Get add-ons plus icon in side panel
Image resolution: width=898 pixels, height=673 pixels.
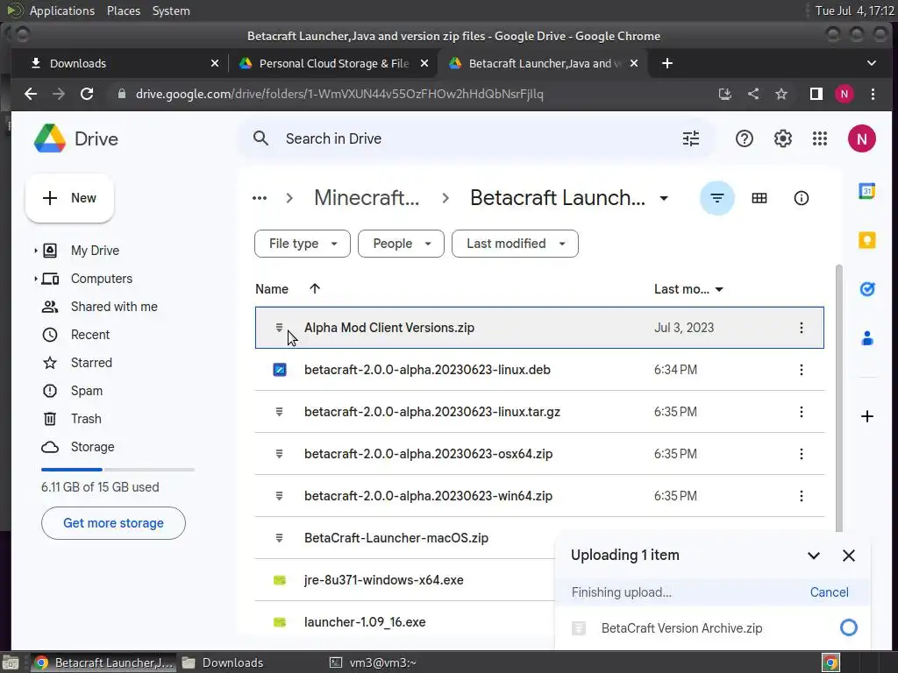pos(867,416)
